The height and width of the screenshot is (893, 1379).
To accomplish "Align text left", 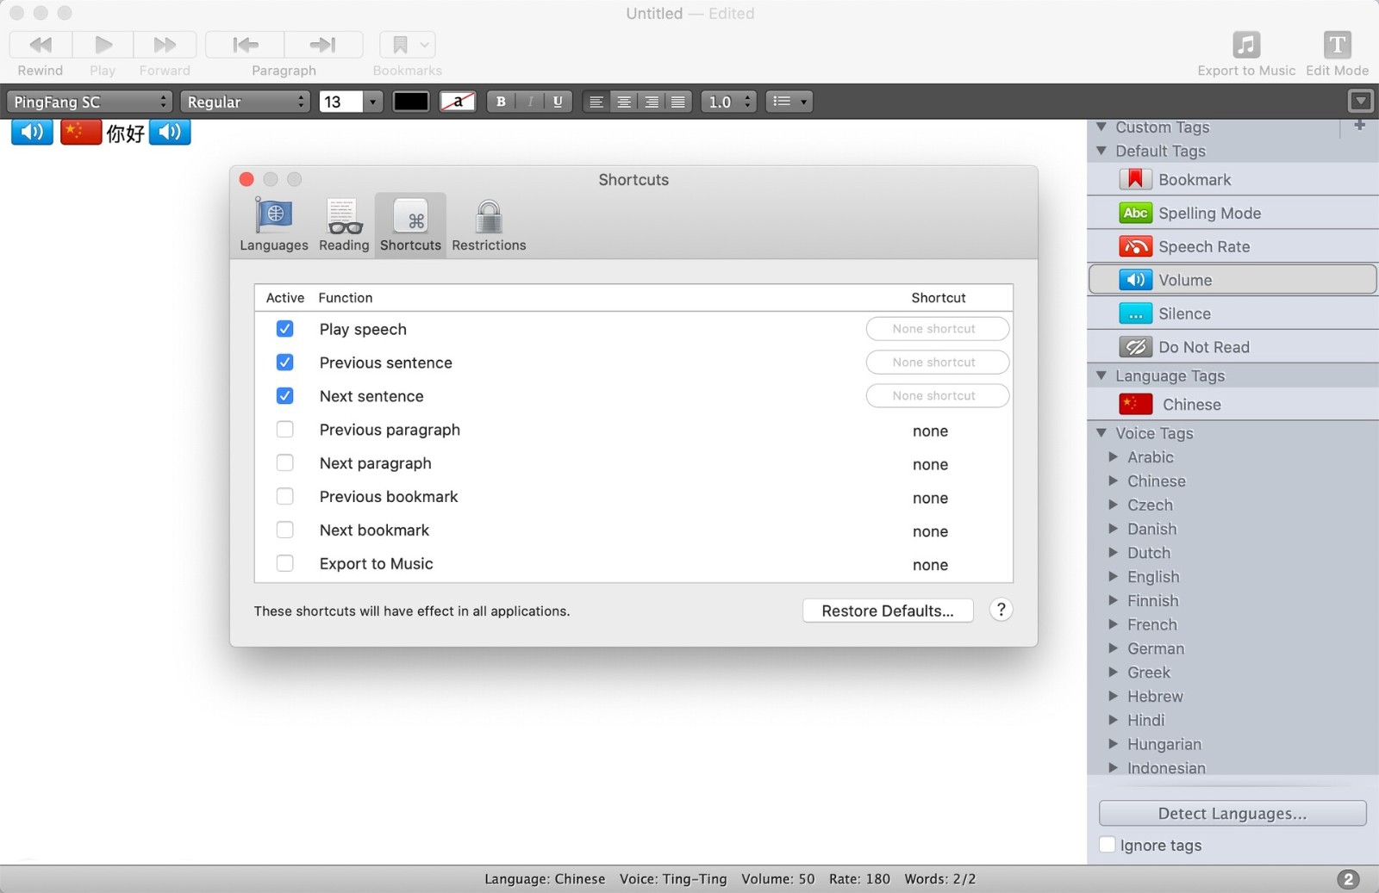I will [596, 102].
